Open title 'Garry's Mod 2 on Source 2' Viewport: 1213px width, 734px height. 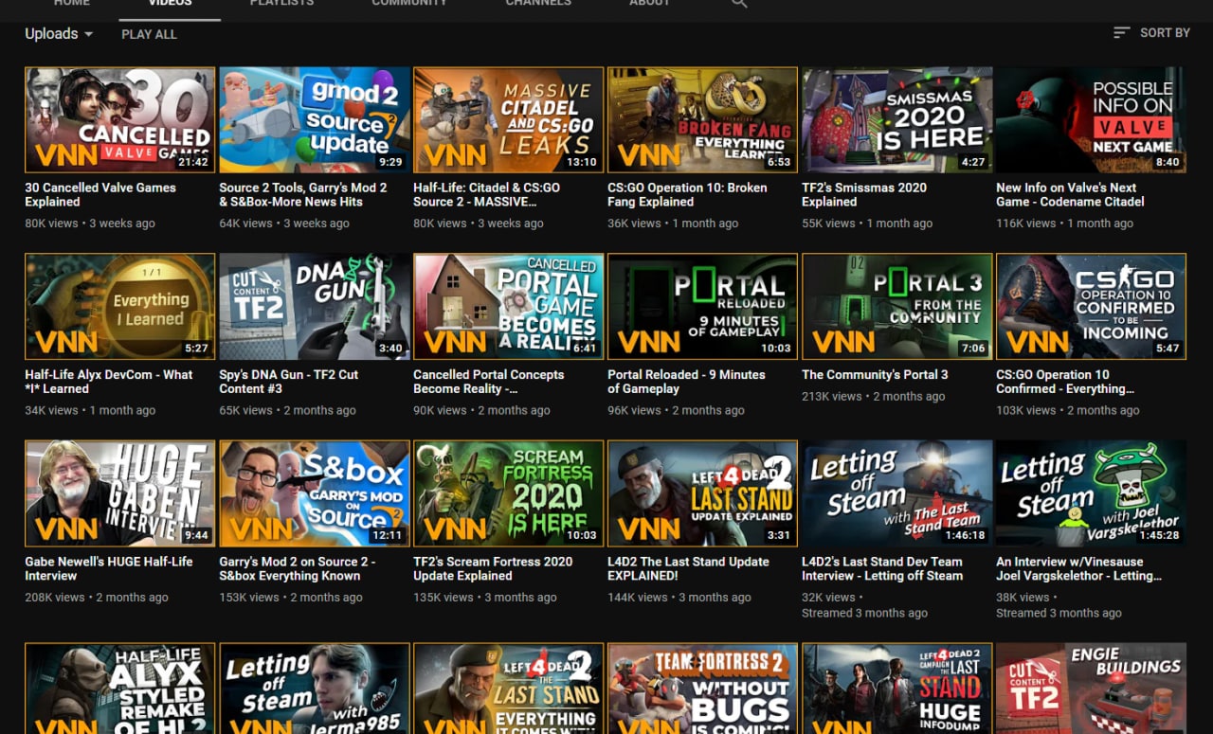[298, 568]
